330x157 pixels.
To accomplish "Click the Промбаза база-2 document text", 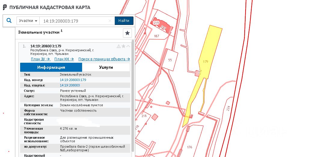I will click(x=92, y=148).
